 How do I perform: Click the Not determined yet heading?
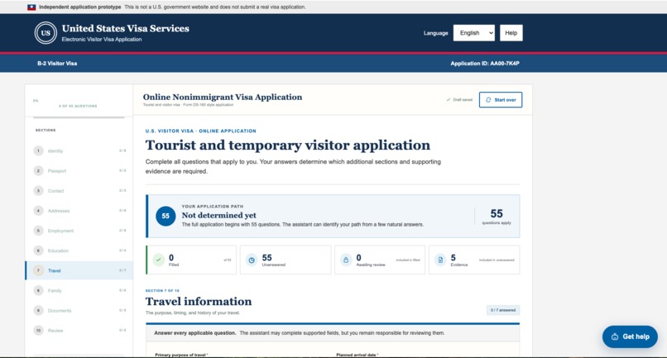click(219, 215)
